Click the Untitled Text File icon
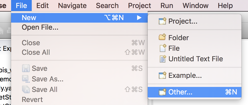This screenshot has width=248, height=105. click(163, 59)
